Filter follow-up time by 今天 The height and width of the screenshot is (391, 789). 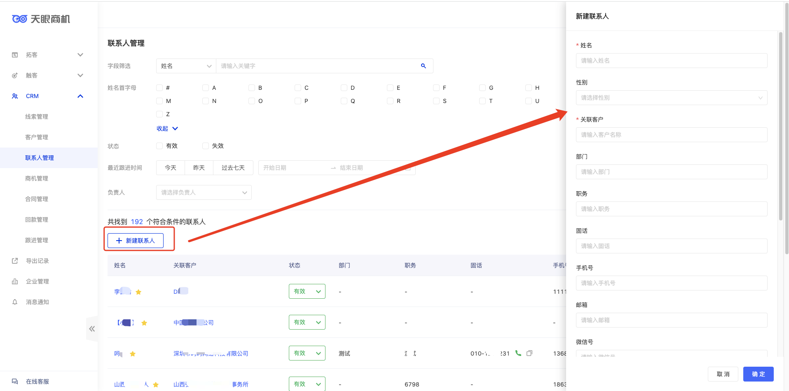pyautogui.click(x=171, y=168)
